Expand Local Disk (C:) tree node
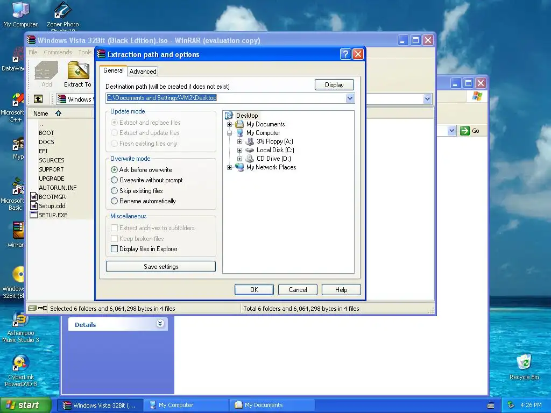 (239, 151)
